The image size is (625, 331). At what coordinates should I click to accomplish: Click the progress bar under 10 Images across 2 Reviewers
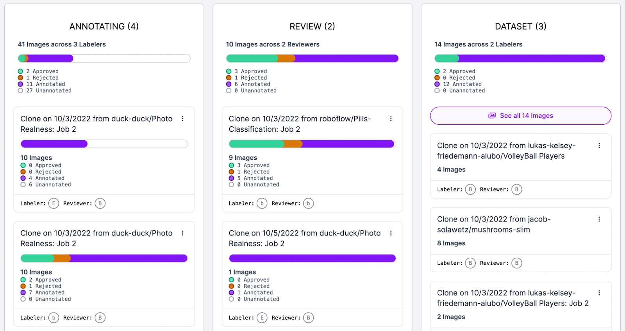click(x=312, y=58)
